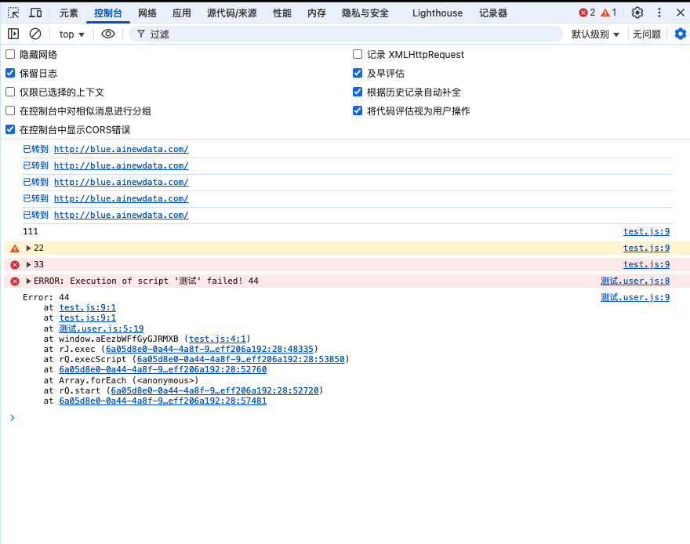The height and width of the screenshot is (544, 690).
Task: Open the top context dropdown
Action: pos(71,34)
